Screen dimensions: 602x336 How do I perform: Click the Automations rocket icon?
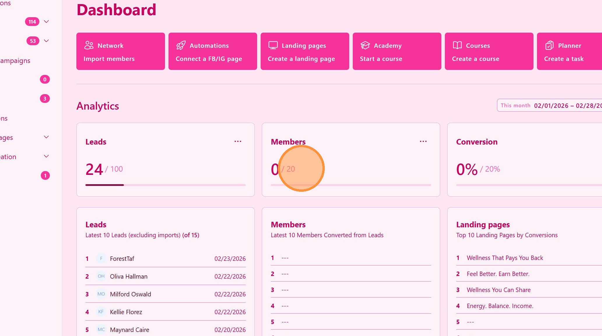(181, 45)
